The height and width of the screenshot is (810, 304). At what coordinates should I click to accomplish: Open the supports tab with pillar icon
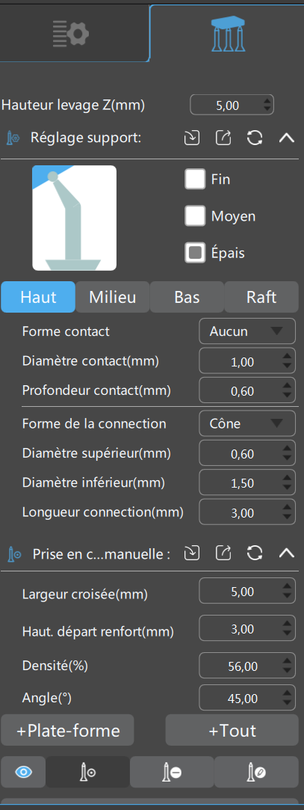(x=229, y=34)
